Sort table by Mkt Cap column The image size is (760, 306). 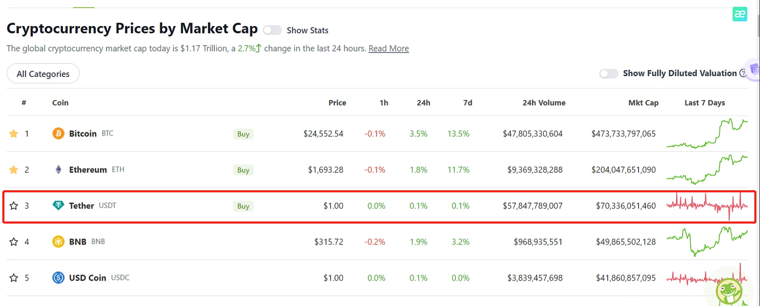coord(643,103)
